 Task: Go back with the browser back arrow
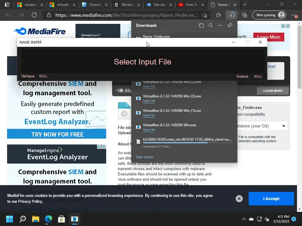click(x=8, y=15)
